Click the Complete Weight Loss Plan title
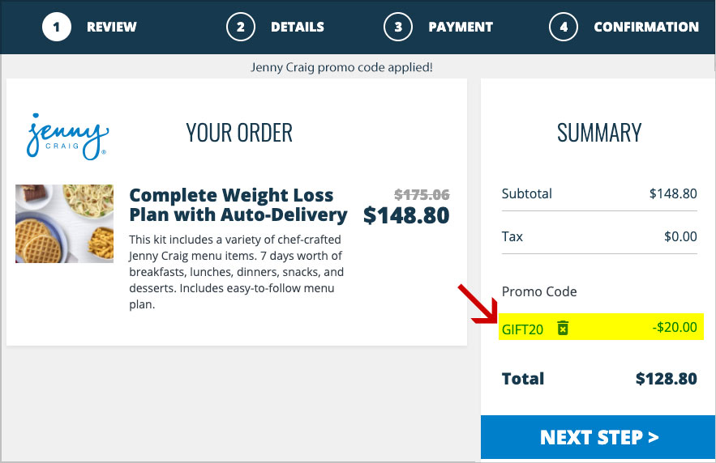 [x=238, y=205]
